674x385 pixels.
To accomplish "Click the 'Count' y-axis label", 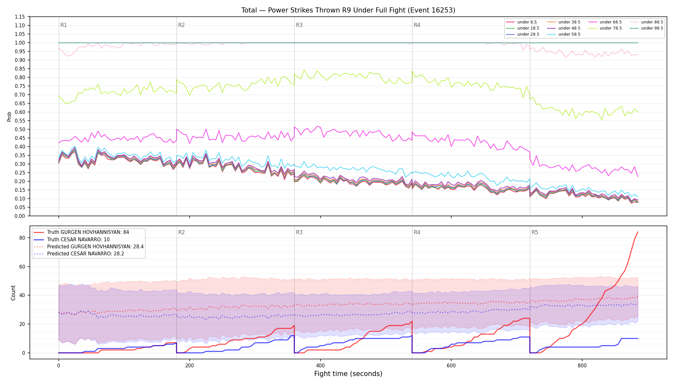I will 13,293.
